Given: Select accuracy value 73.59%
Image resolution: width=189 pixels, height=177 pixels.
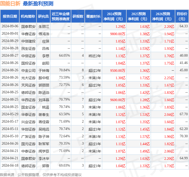Looking at the screenshot, I should pos(64,78).
